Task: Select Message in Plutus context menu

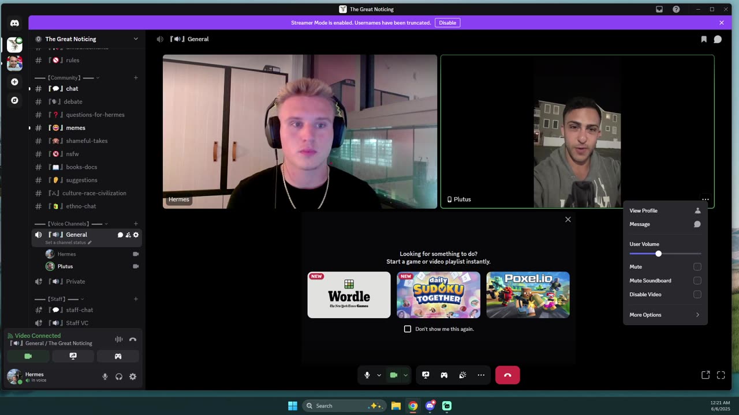Action: (665, 224)
